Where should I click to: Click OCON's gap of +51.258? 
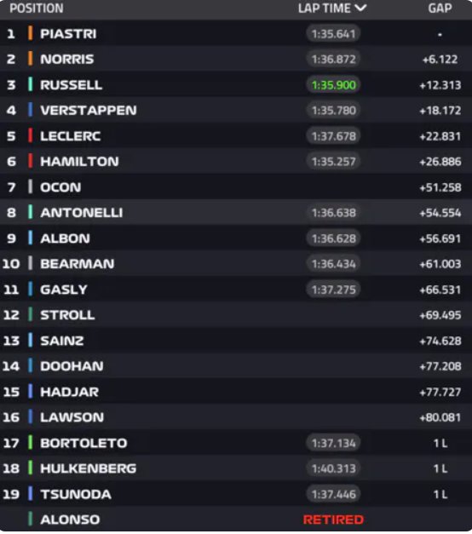click(x=440, y=187)
